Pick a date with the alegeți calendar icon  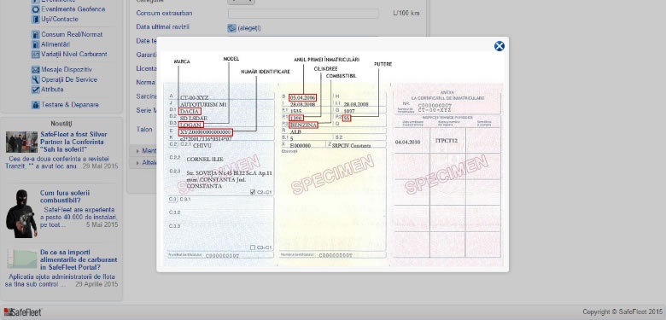pos(231,28)
